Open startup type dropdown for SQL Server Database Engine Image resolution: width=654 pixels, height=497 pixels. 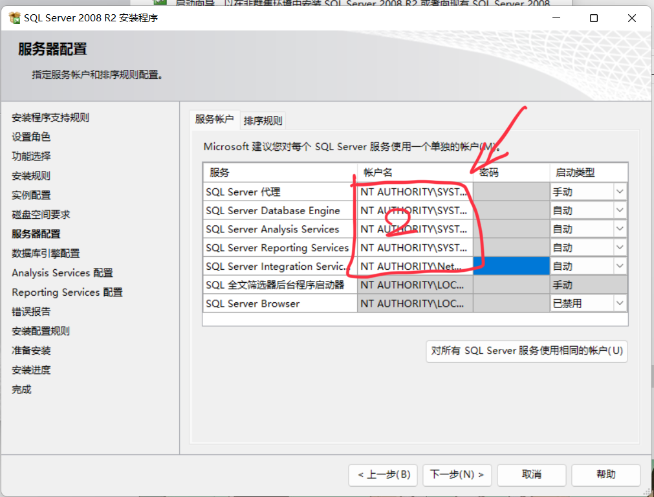click(x=620, y=210)
